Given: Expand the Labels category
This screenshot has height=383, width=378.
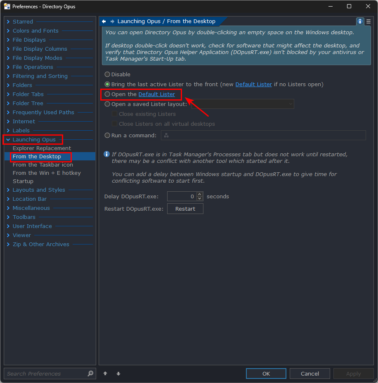Looking at the screenshot, I should point(8,130).
